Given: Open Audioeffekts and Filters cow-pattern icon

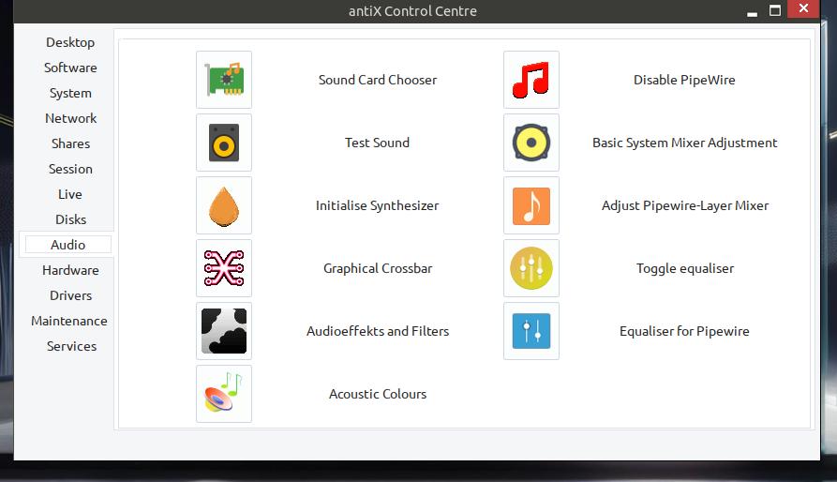Looking at the screenshot, I should 224,331.
